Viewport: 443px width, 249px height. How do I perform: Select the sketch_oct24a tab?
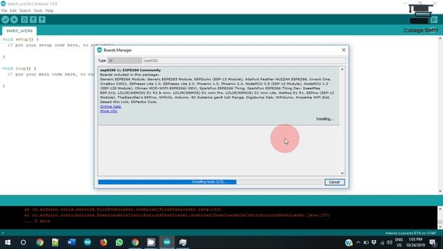click(19, 30)
